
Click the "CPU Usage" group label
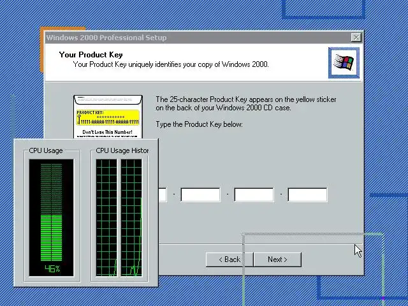pos(46,150)
